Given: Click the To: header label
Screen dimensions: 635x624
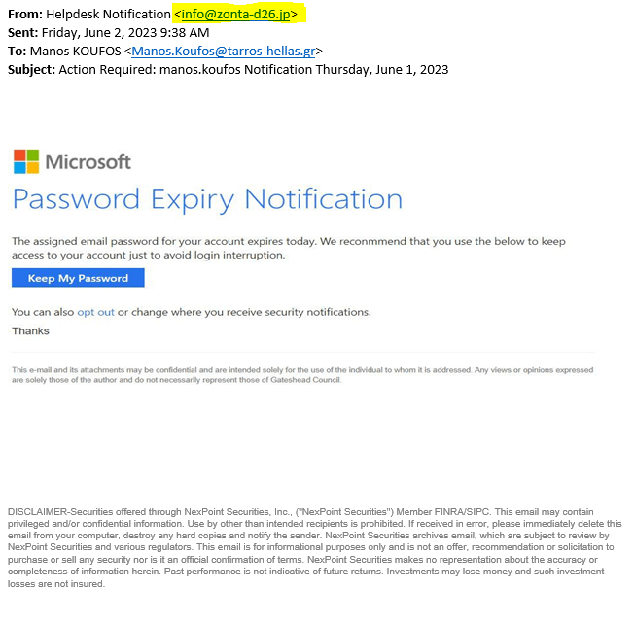Looking at the screenshot, I should coord(18,51).
